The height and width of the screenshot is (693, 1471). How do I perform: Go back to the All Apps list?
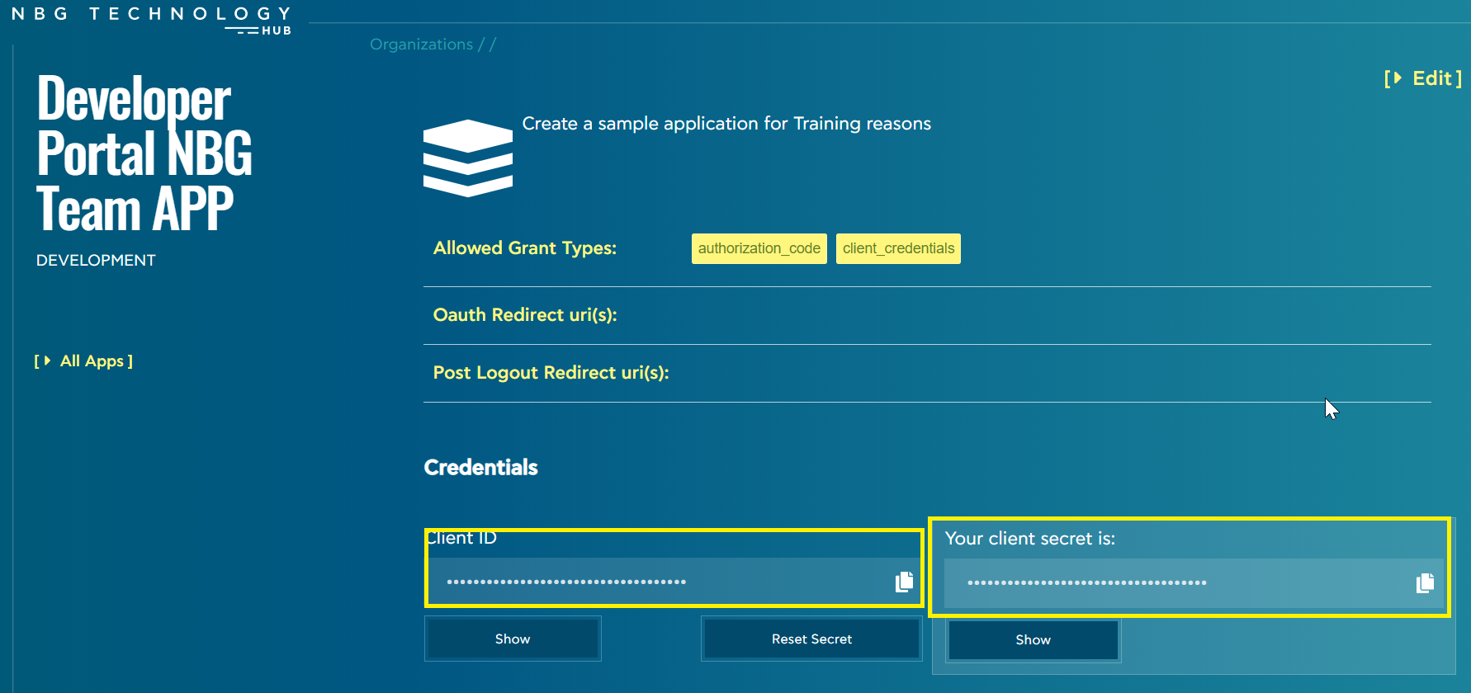click(92, 361)
